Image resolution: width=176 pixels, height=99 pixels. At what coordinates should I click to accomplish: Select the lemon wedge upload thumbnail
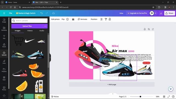(x=22, y=86)
